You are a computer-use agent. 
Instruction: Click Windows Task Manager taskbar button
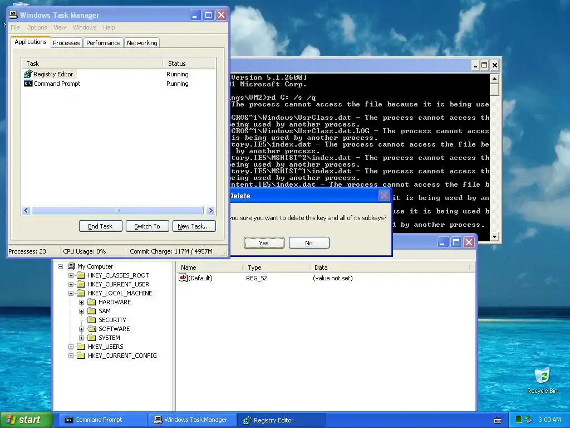click(192, 420)
